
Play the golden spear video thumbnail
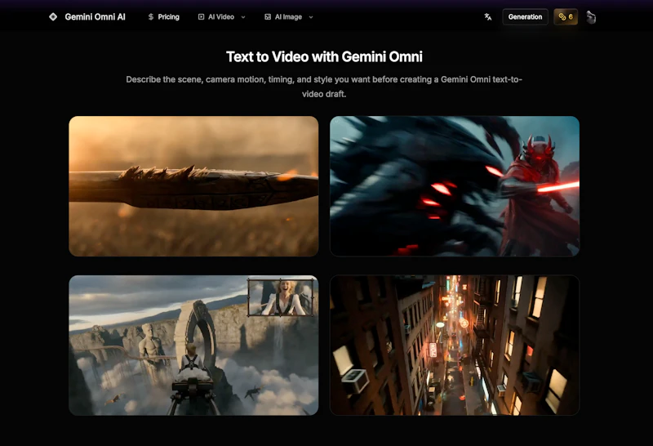(x=193, y=186)
